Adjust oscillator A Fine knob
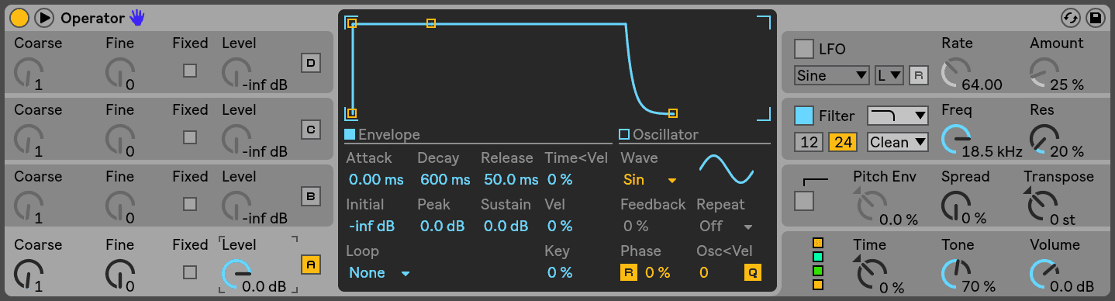The height and width of the screenshot is (301, 1115). pos(120,274)
